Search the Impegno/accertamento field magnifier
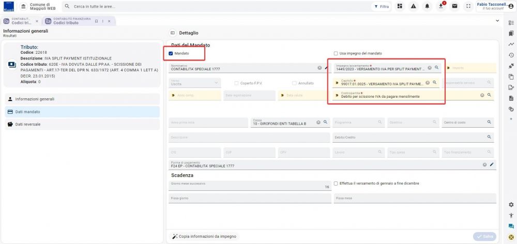Screen dimensions: 517x244 (x=436, y=67)
